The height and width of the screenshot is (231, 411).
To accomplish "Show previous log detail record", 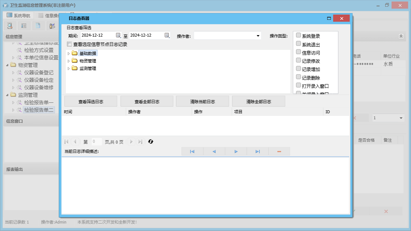I will [x=214, y=151].
